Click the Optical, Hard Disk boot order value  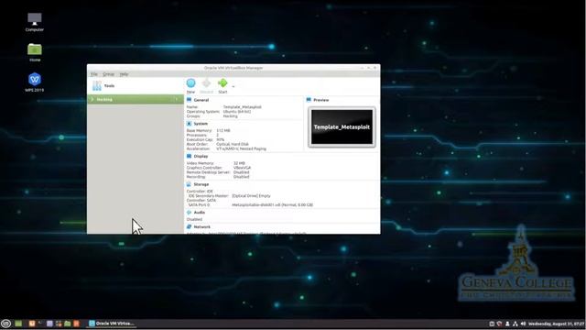tap(233, 144)
